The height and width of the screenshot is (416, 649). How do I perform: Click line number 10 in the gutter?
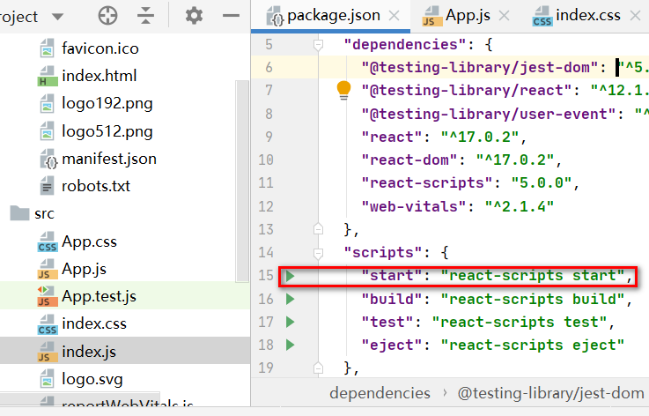(266, 160)
